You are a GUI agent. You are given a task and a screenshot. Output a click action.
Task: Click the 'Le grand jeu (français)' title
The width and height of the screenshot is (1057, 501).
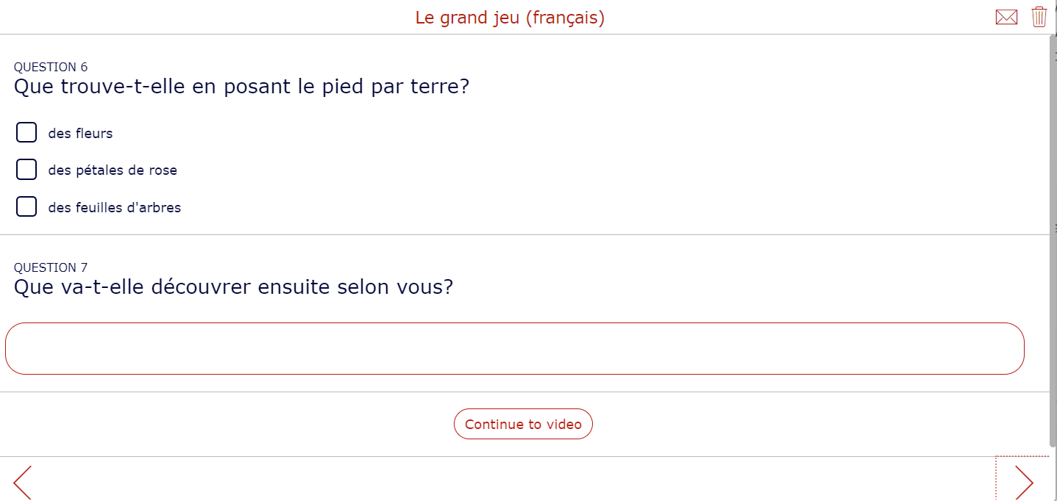509,17
